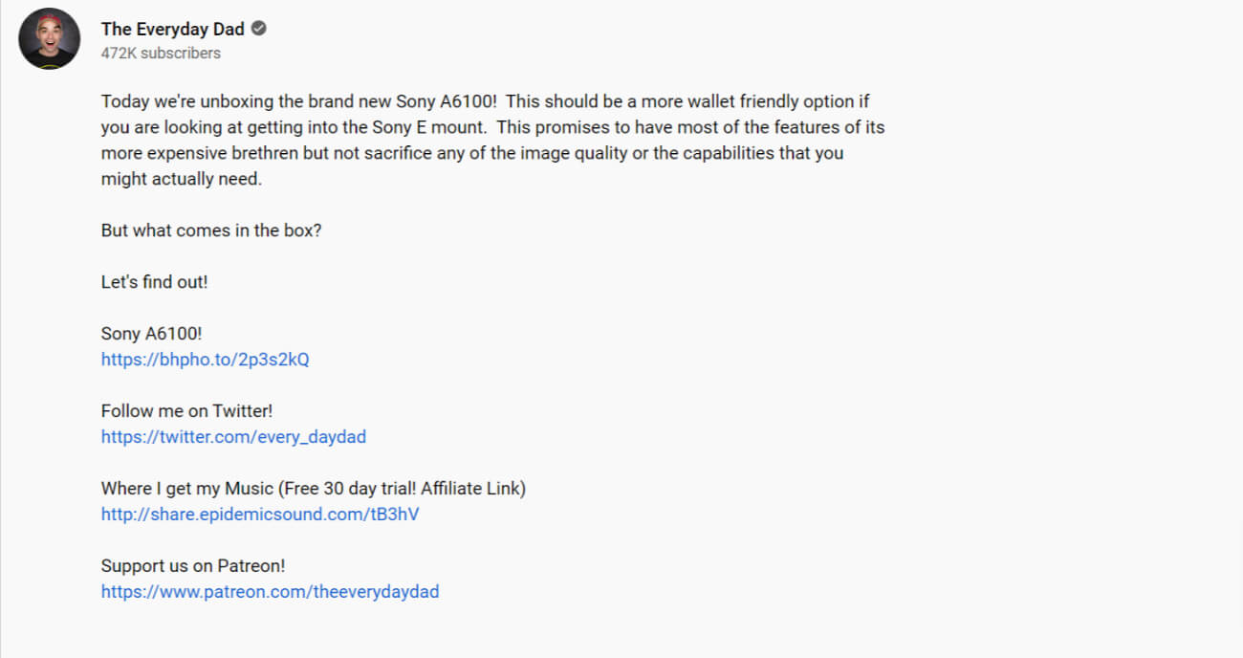
Task: Click the 472K subscribers count text
Action: tap(161, 54)
